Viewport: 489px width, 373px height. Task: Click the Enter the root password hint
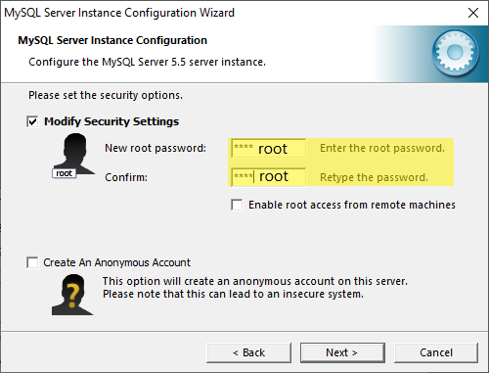coord(382,148)
